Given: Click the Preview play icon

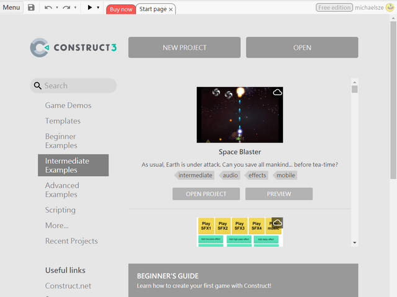Looking at the screenshot, I should [x=89, y=7].
